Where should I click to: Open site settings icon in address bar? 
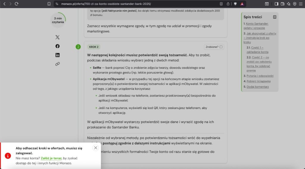pos(57,4)
